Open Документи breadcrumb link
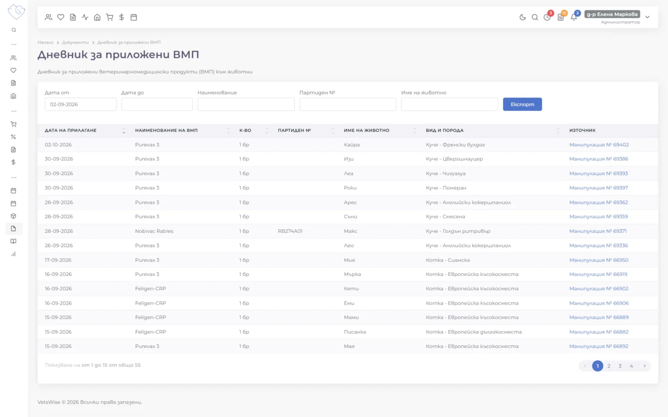The image size is (668, 417). [75, 43]
